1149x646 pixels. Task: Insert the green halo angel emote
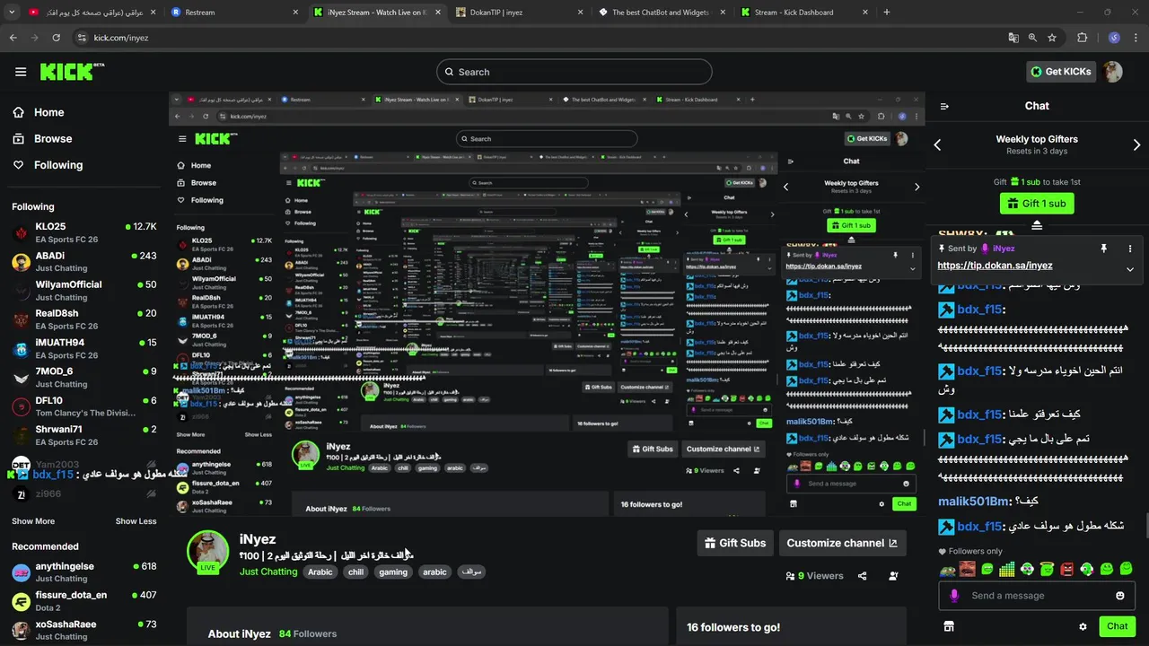pyautogui.click(x=1047, y=569)
